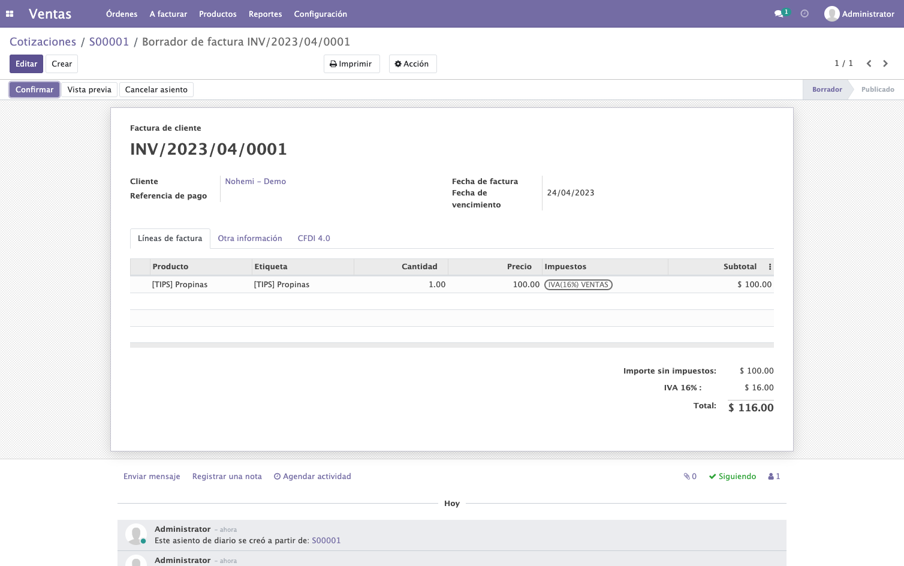
Task: Open the A facturar menu
Action: 168,14
